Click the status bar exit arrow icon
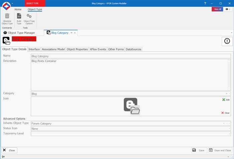The image size is (234, 159). pos(3,157)
